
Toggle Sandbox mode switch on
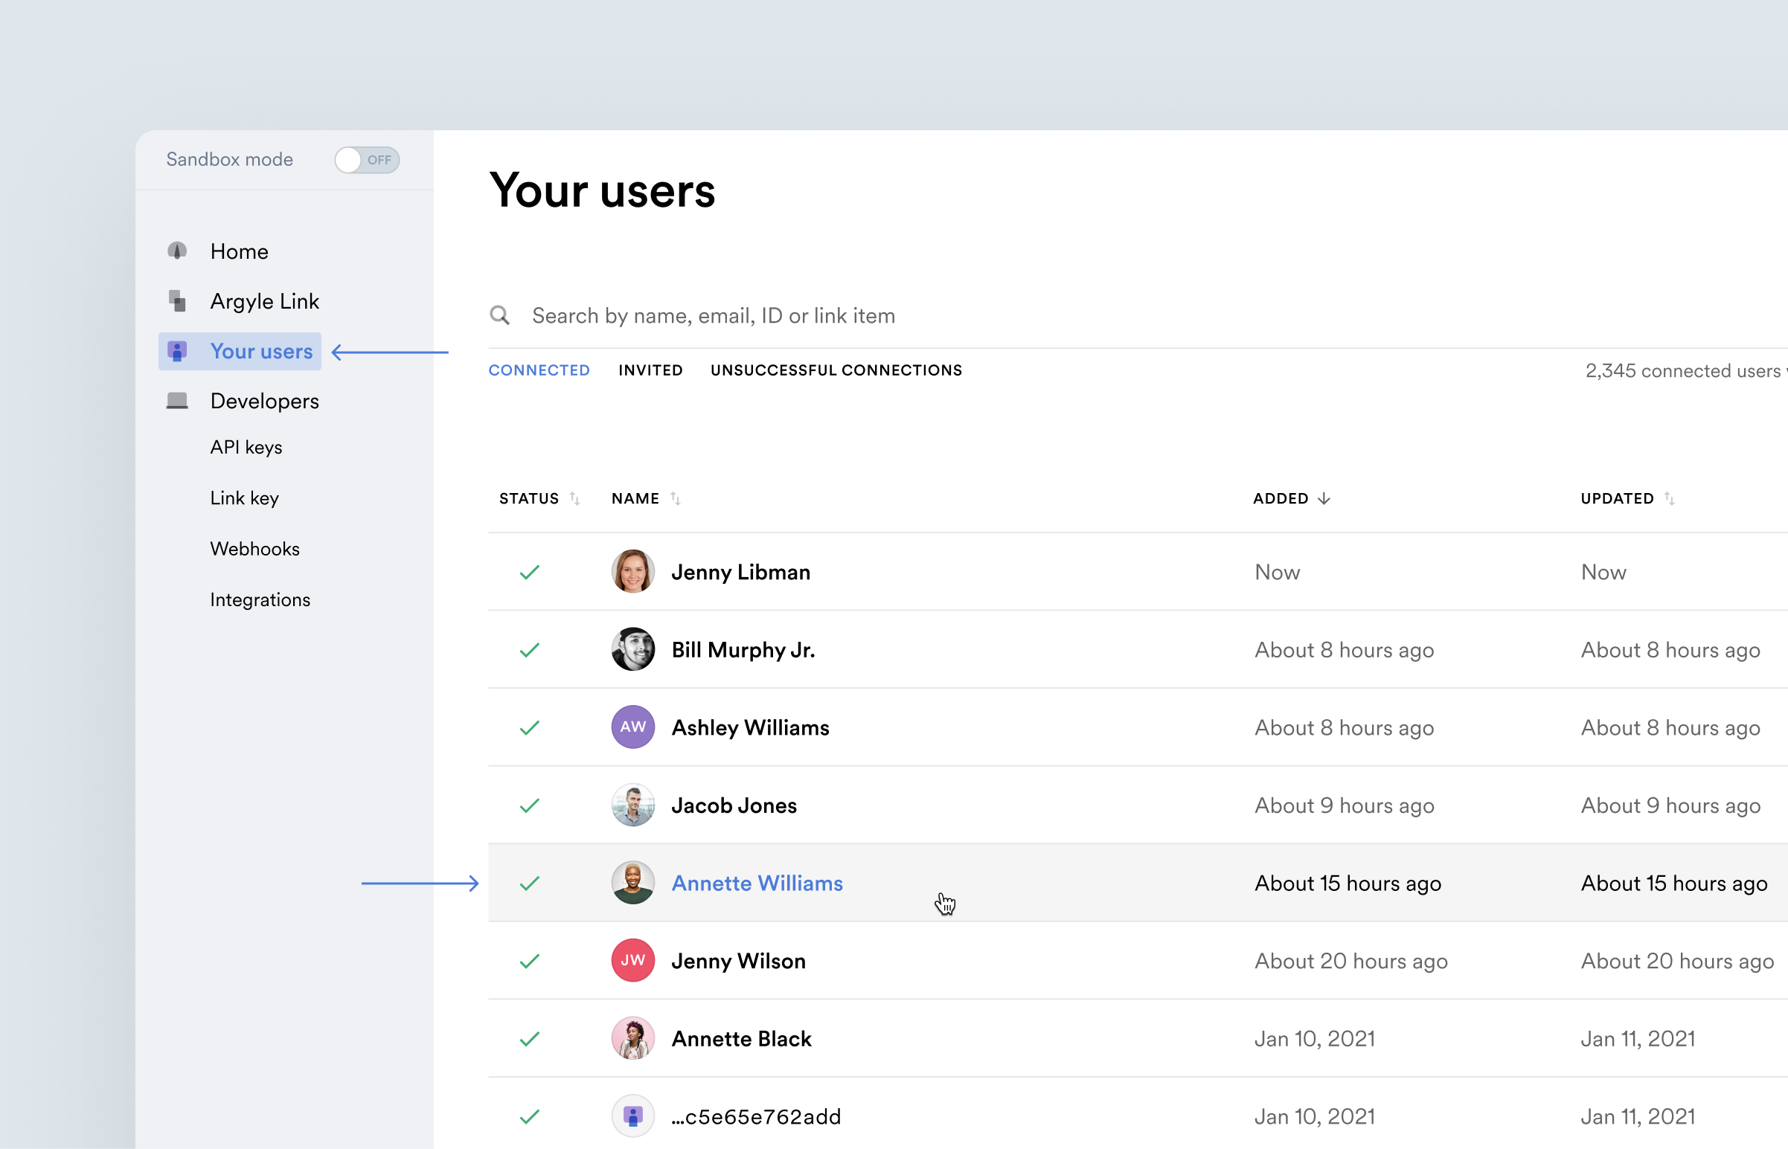(x=366, y=160)
